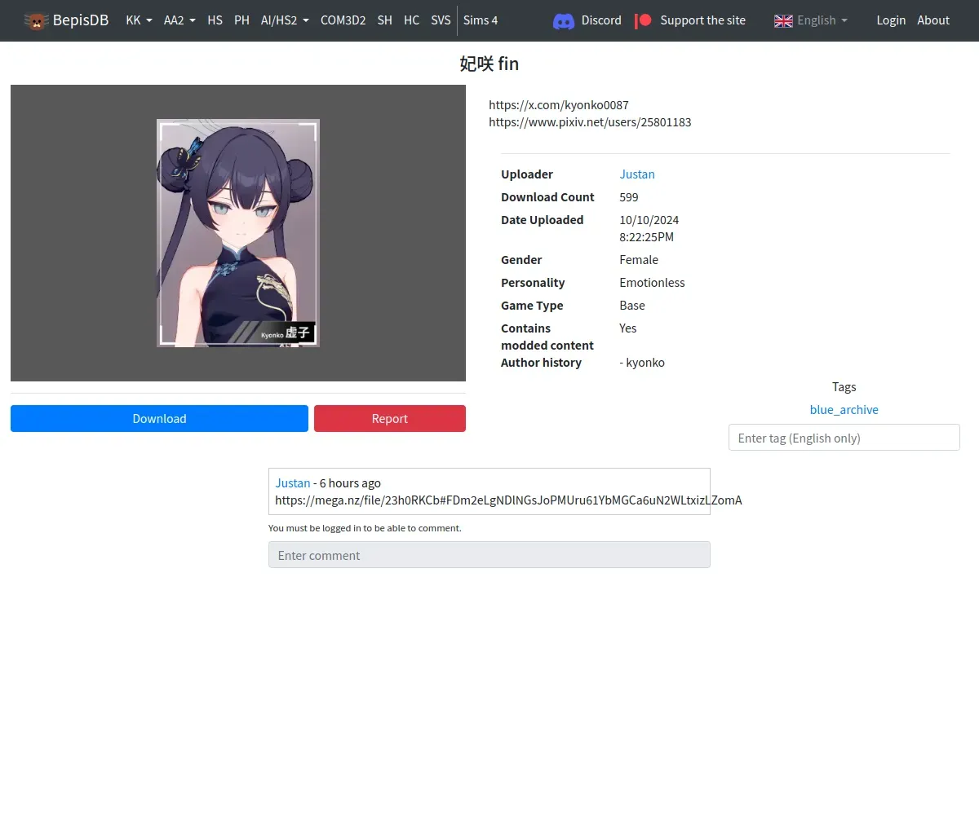Go to the HS section
This screenshot has width=979, height=815.
pyautogui.click(x=215, y=20)
